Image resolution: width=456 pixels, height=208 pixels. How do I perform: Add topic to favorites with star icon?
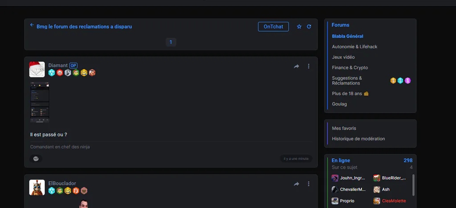coord(299,26)
